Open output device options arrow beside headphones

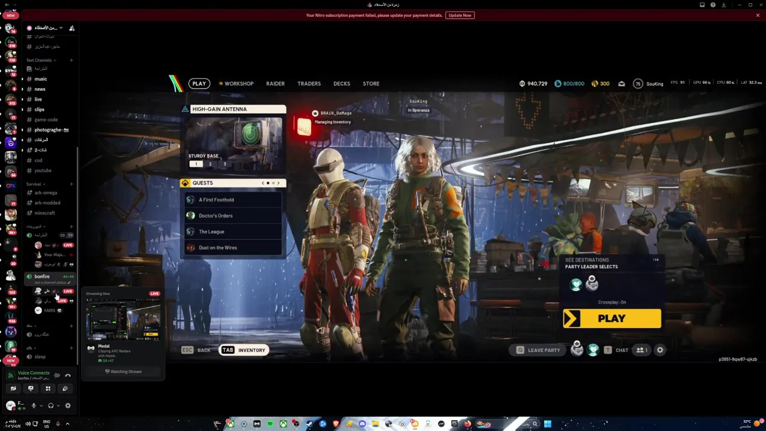[58, 406]
